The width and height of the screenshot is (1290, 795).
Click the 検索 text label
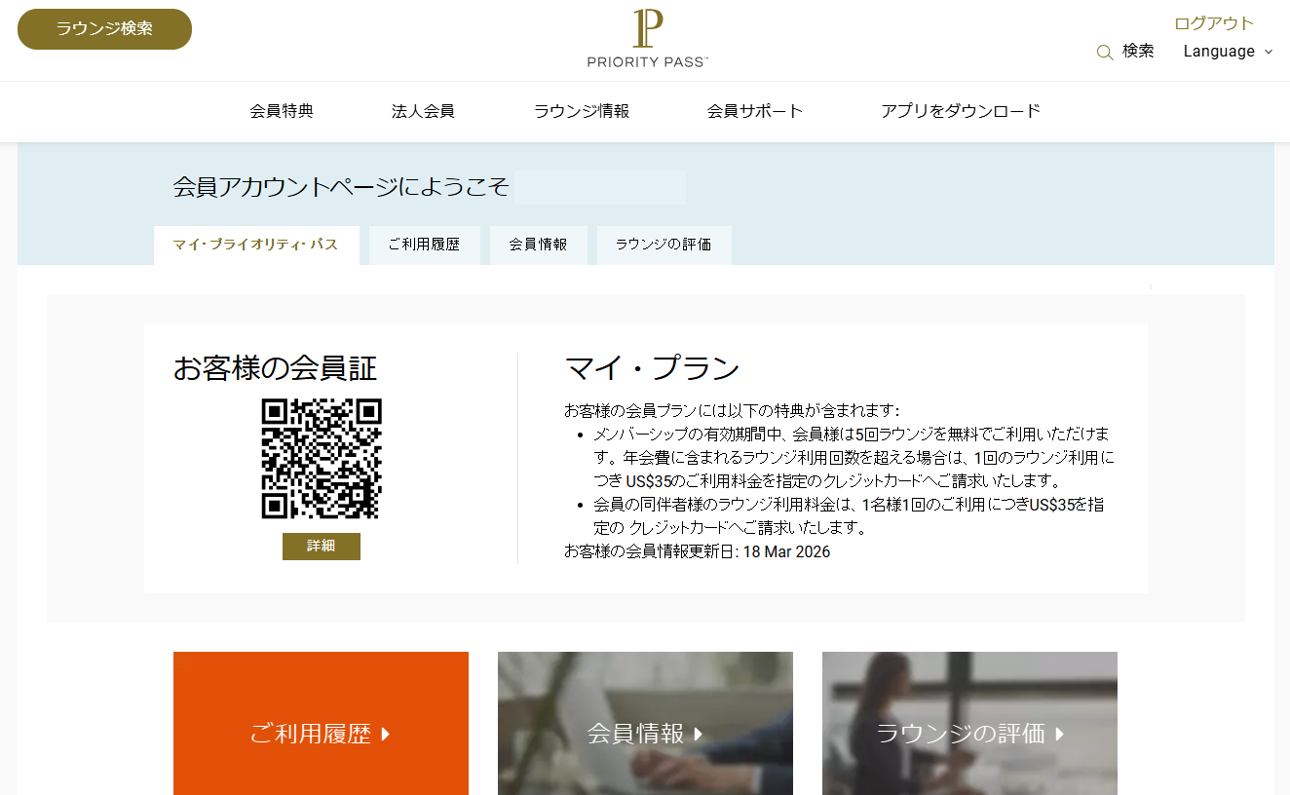[x=1138, y=52]
